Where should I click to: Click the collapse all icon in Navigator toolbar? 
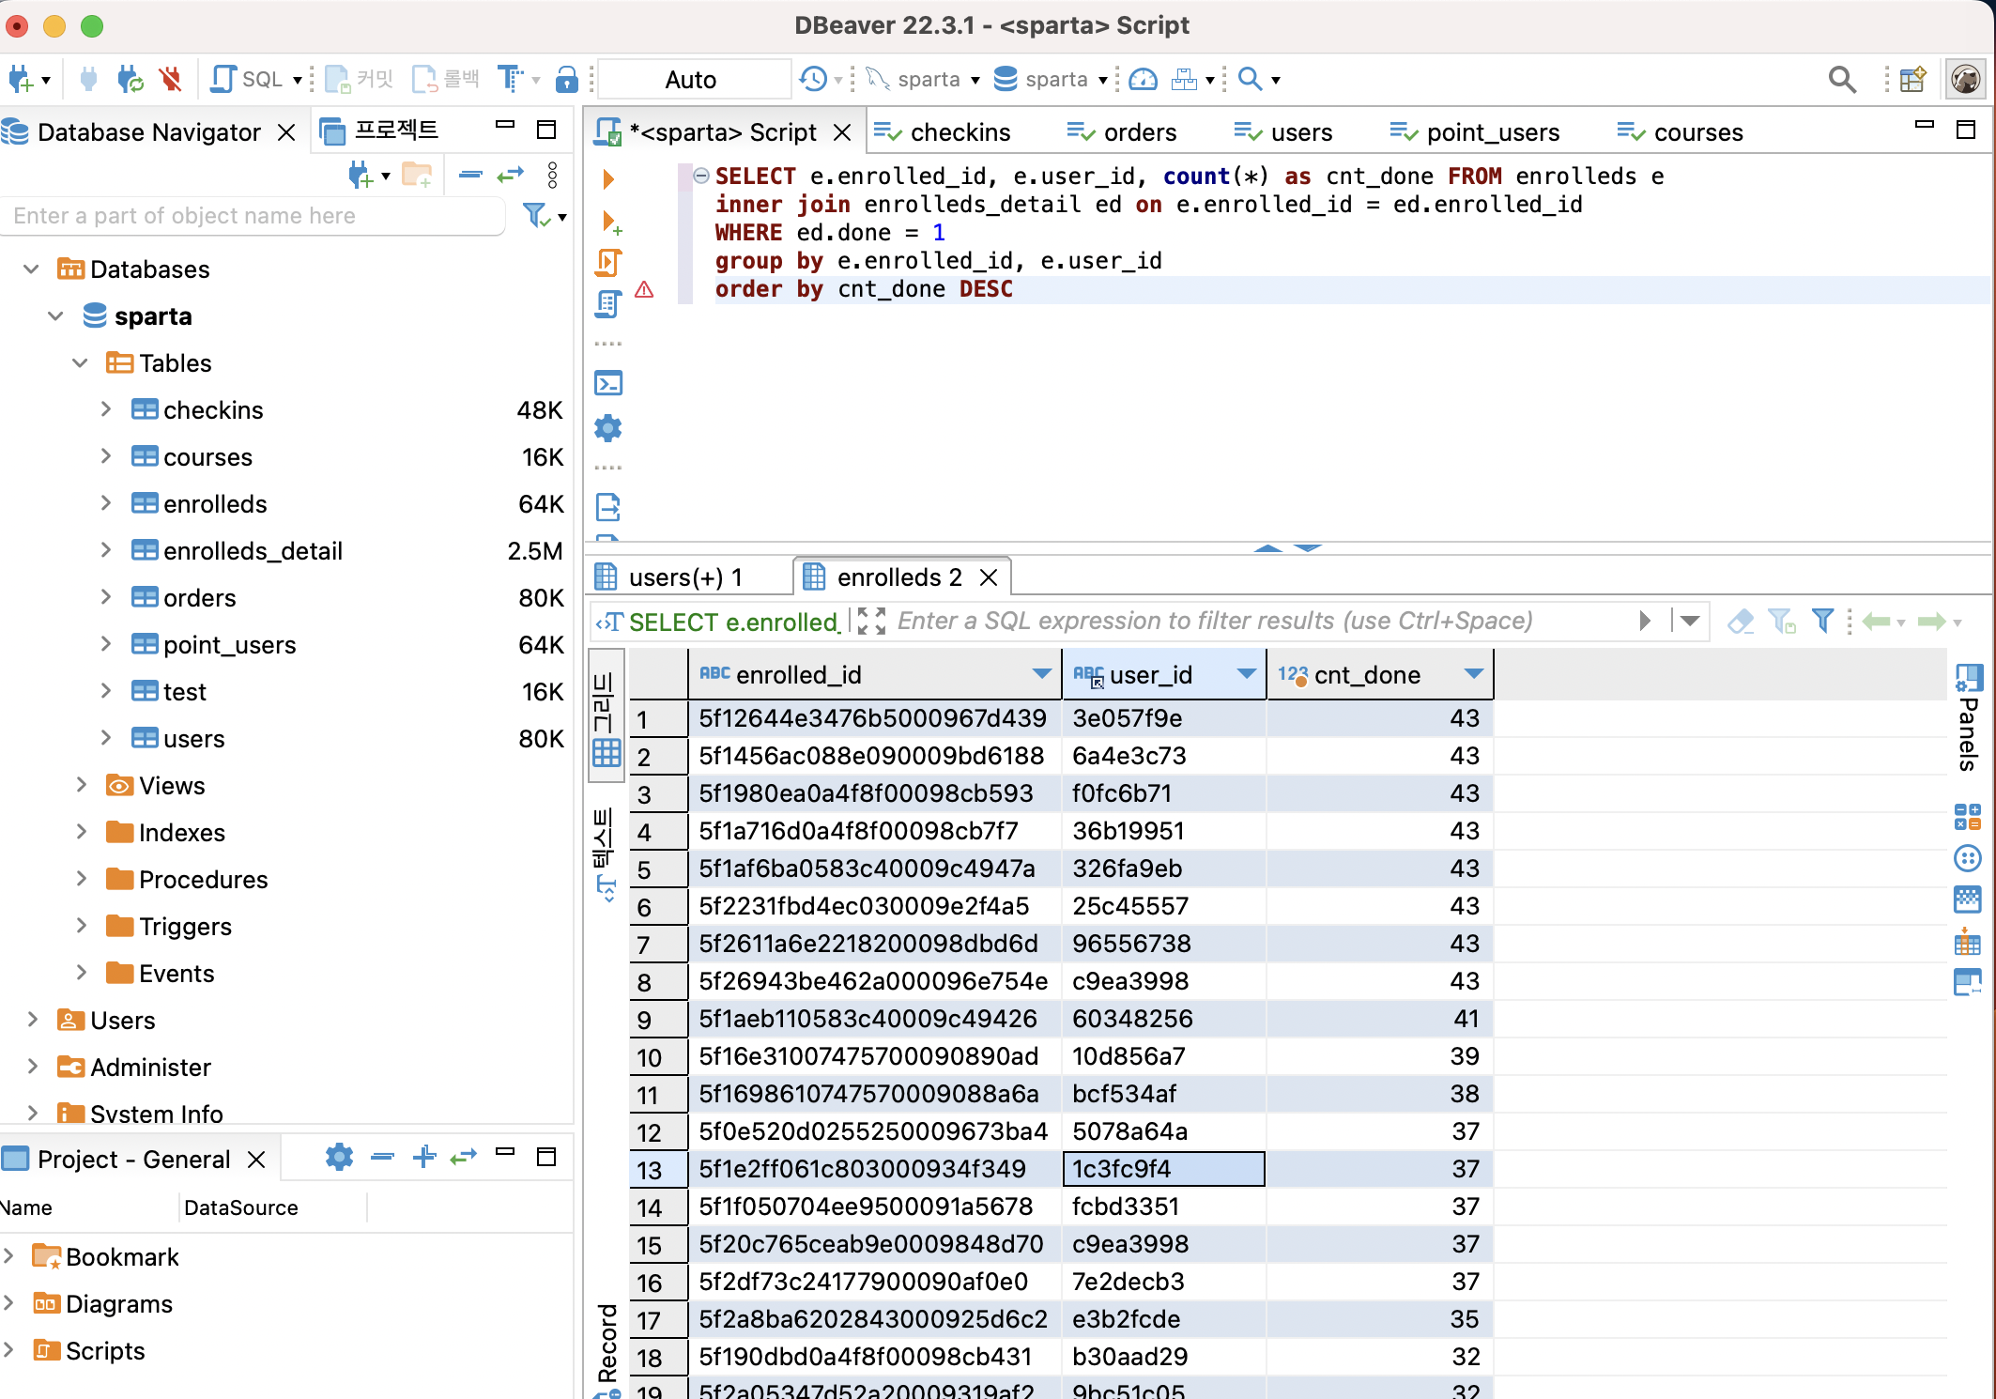coord(470,175)
